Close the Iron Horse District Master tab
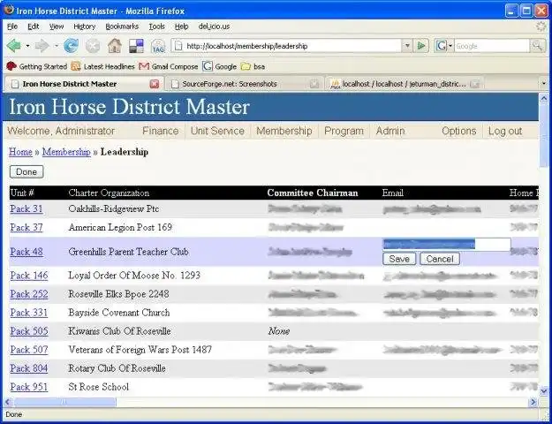Viewport: 552px width, 424px height. 155,84
